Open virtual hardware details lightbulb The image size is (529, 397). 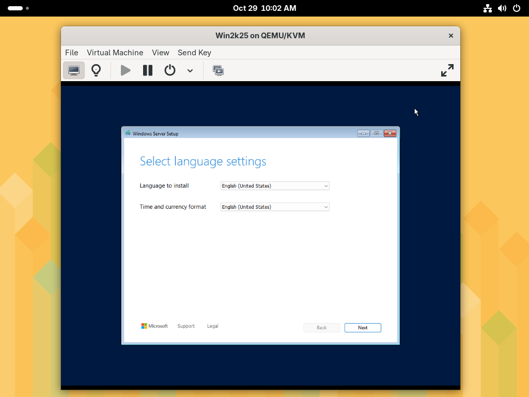coord(96,70)
